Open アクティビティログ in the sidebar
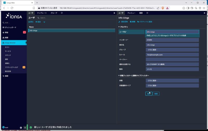The height and width of the screenshot is (131, 208). point(11,67)
